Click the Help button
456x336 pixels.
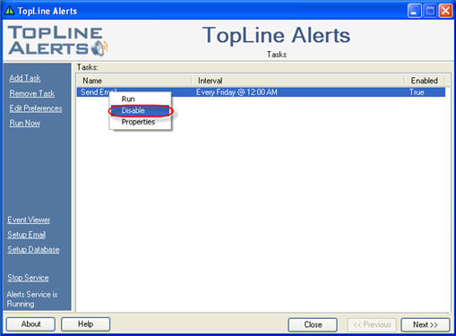tap(86, 324)
